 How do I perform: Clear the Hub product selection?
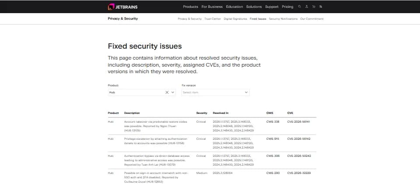click(167, 92)
